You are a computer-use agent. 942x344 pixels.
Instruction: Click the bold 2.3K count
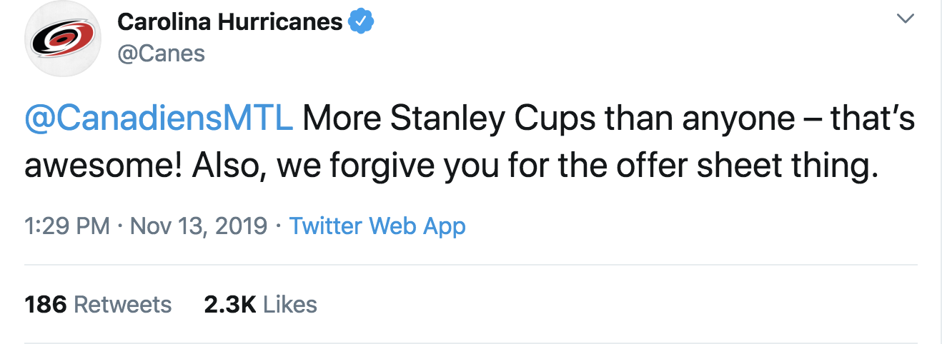229,305
